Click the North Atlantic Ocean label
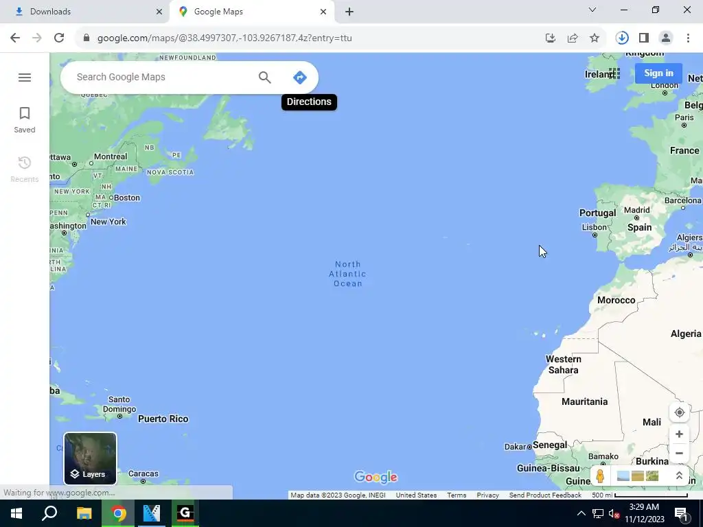Image resolution: width=703 pixels, height=527 pixels. (x=347, y=274)
